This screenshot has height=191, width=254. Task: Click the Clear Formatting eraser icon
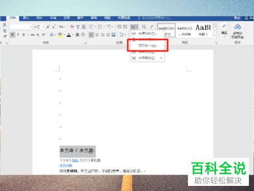[72, 27]
